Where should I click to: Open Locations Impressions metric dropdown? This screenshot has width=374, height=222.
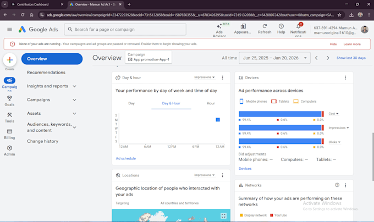(205, 175)
